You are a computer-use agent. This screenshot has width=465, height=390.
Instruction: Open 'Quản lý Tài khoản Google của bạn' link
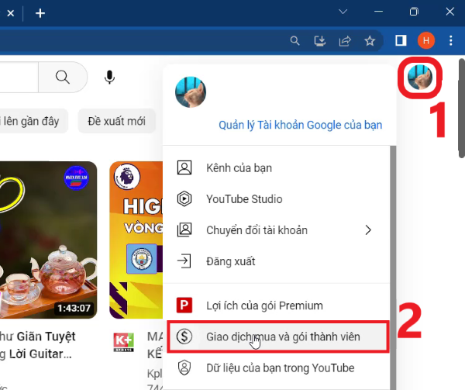[300, 125]
